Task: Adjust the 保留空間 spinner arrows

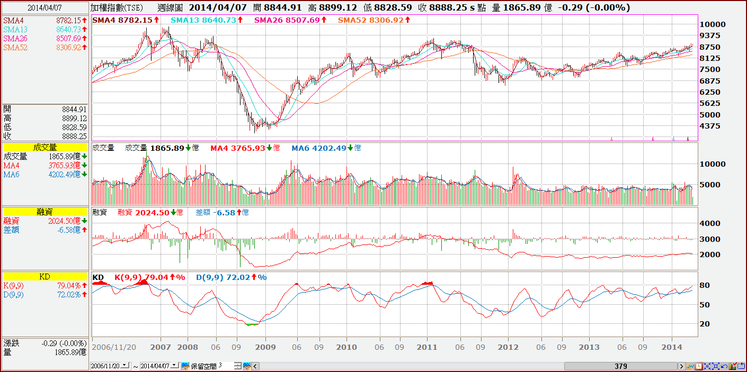Action: point(238,366)
